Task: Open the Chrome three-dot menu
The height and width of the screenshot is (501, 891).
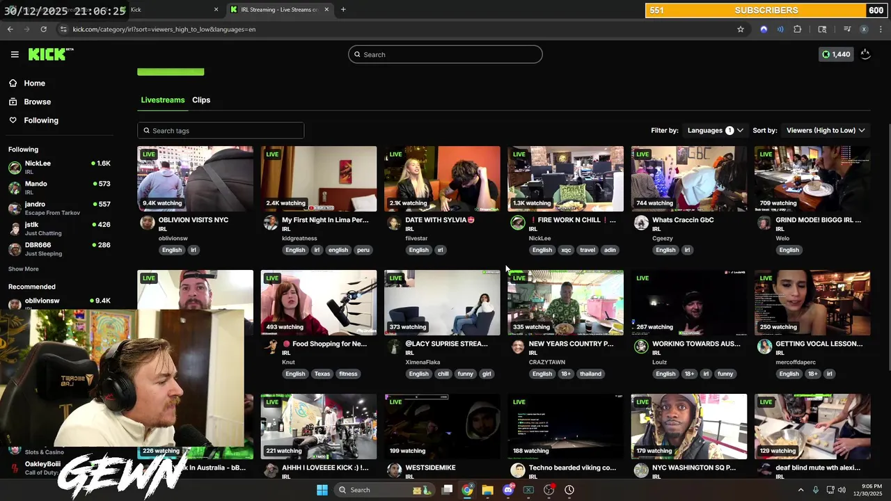Action: pos(881,29)
